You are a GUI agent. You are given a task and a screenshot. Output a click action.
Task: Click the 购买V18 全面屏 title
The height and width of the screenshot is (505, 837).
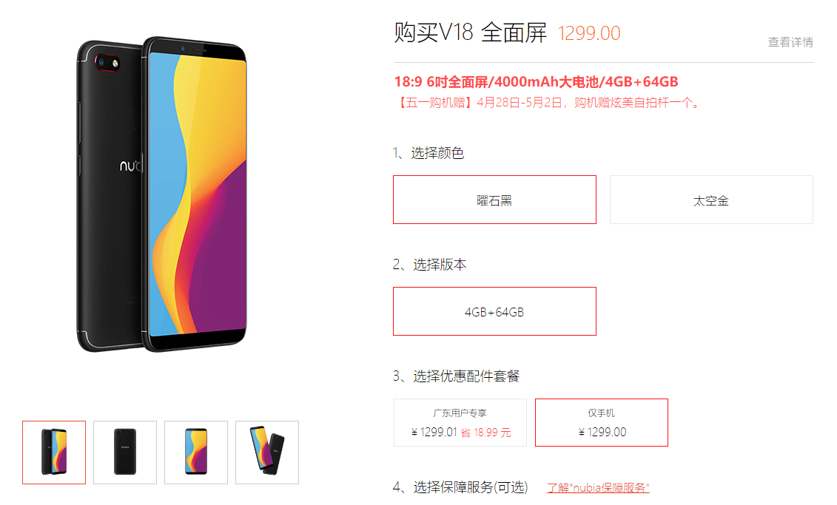click(470, 33)
